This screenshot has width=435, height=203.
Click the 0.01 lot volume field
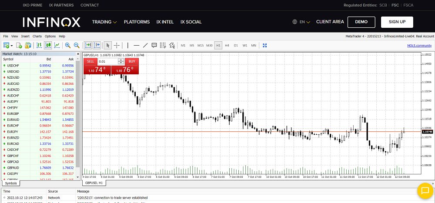click(108, 62)
